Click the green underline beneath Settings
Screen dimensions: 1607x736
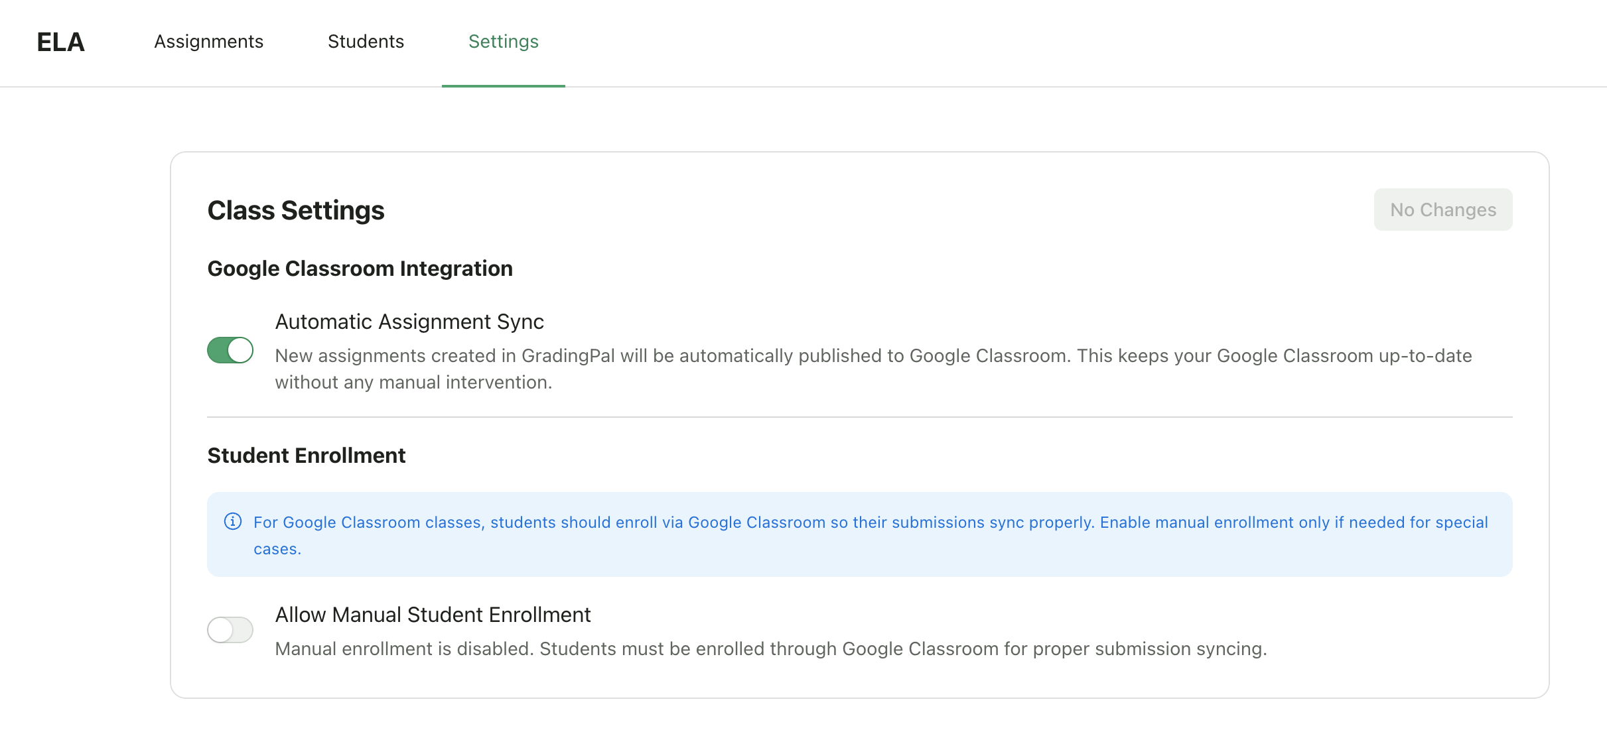point(504,86)
